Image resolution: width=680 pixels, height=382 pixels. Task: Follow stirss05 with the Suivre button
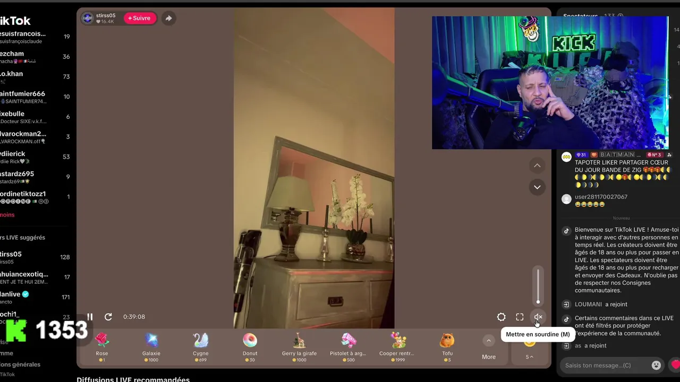click(x=140, y=18)
